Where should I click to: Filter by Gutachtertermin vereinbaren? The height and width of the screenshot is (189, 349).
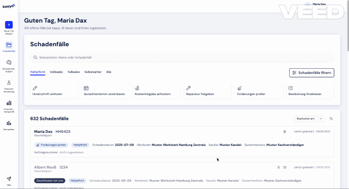click(105, 91)
